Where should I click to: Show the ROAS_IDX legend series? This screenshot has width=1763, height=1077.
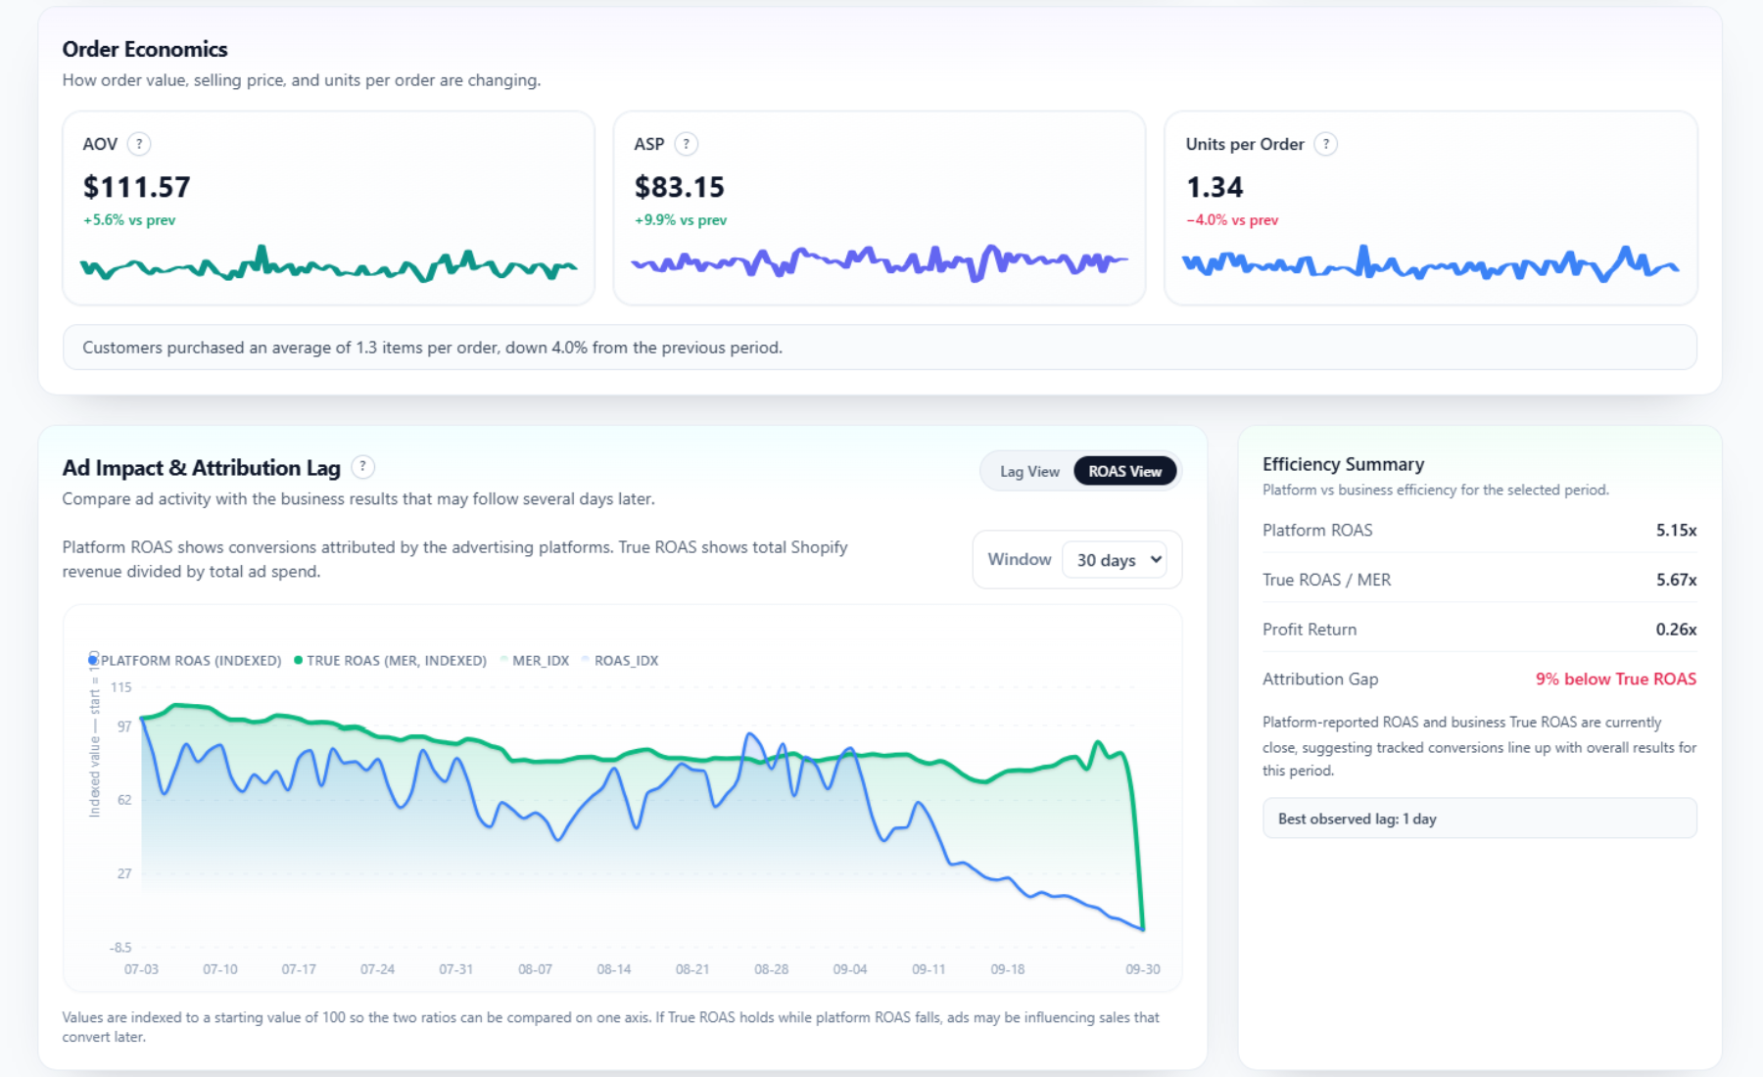620,661
